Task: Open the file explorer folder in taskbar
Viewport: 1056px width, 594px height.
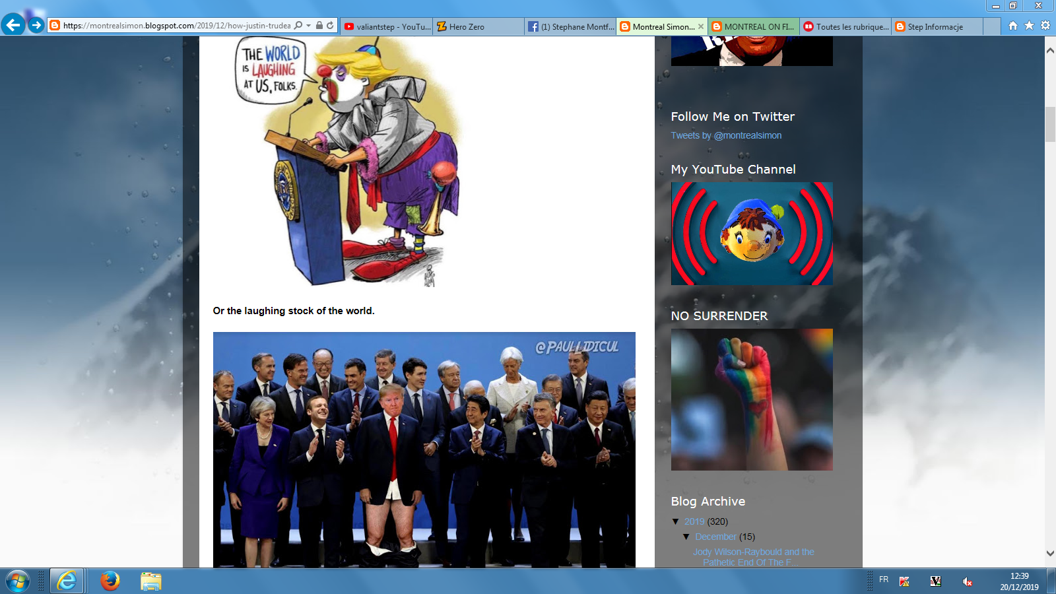Action: pyautogui.click(x=151, y=581)
